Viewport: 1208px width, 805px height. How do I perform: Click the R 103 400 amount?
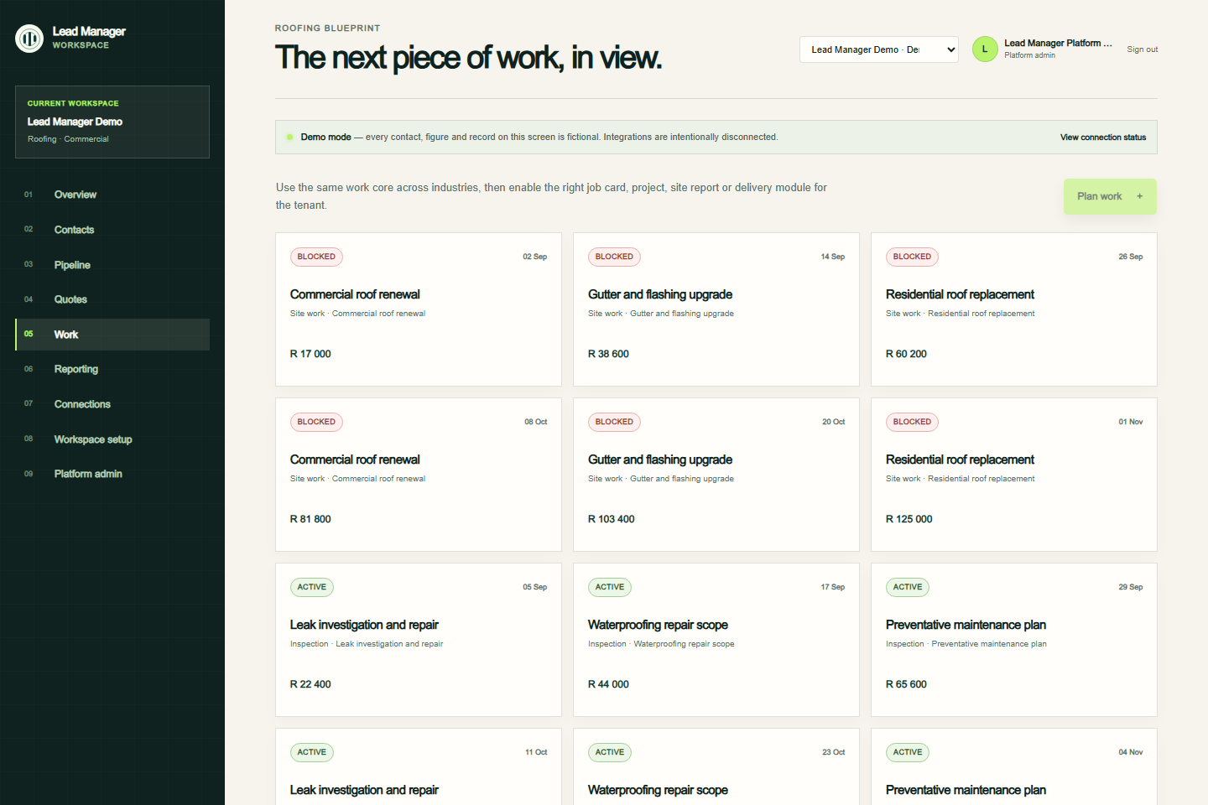(x=612, y=519)
